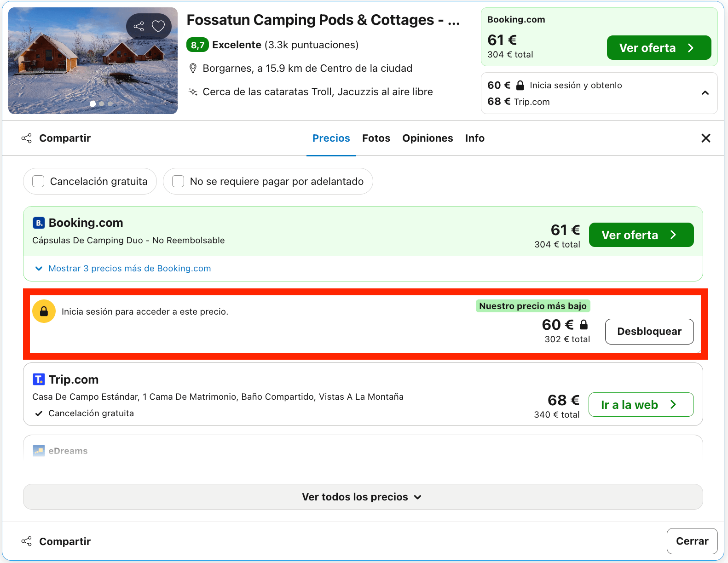This screenshot has height=563, width=728.
Task: Click Cápsulas De Camping Duo - No Reembolsable
Action: [x=128, y=241]
